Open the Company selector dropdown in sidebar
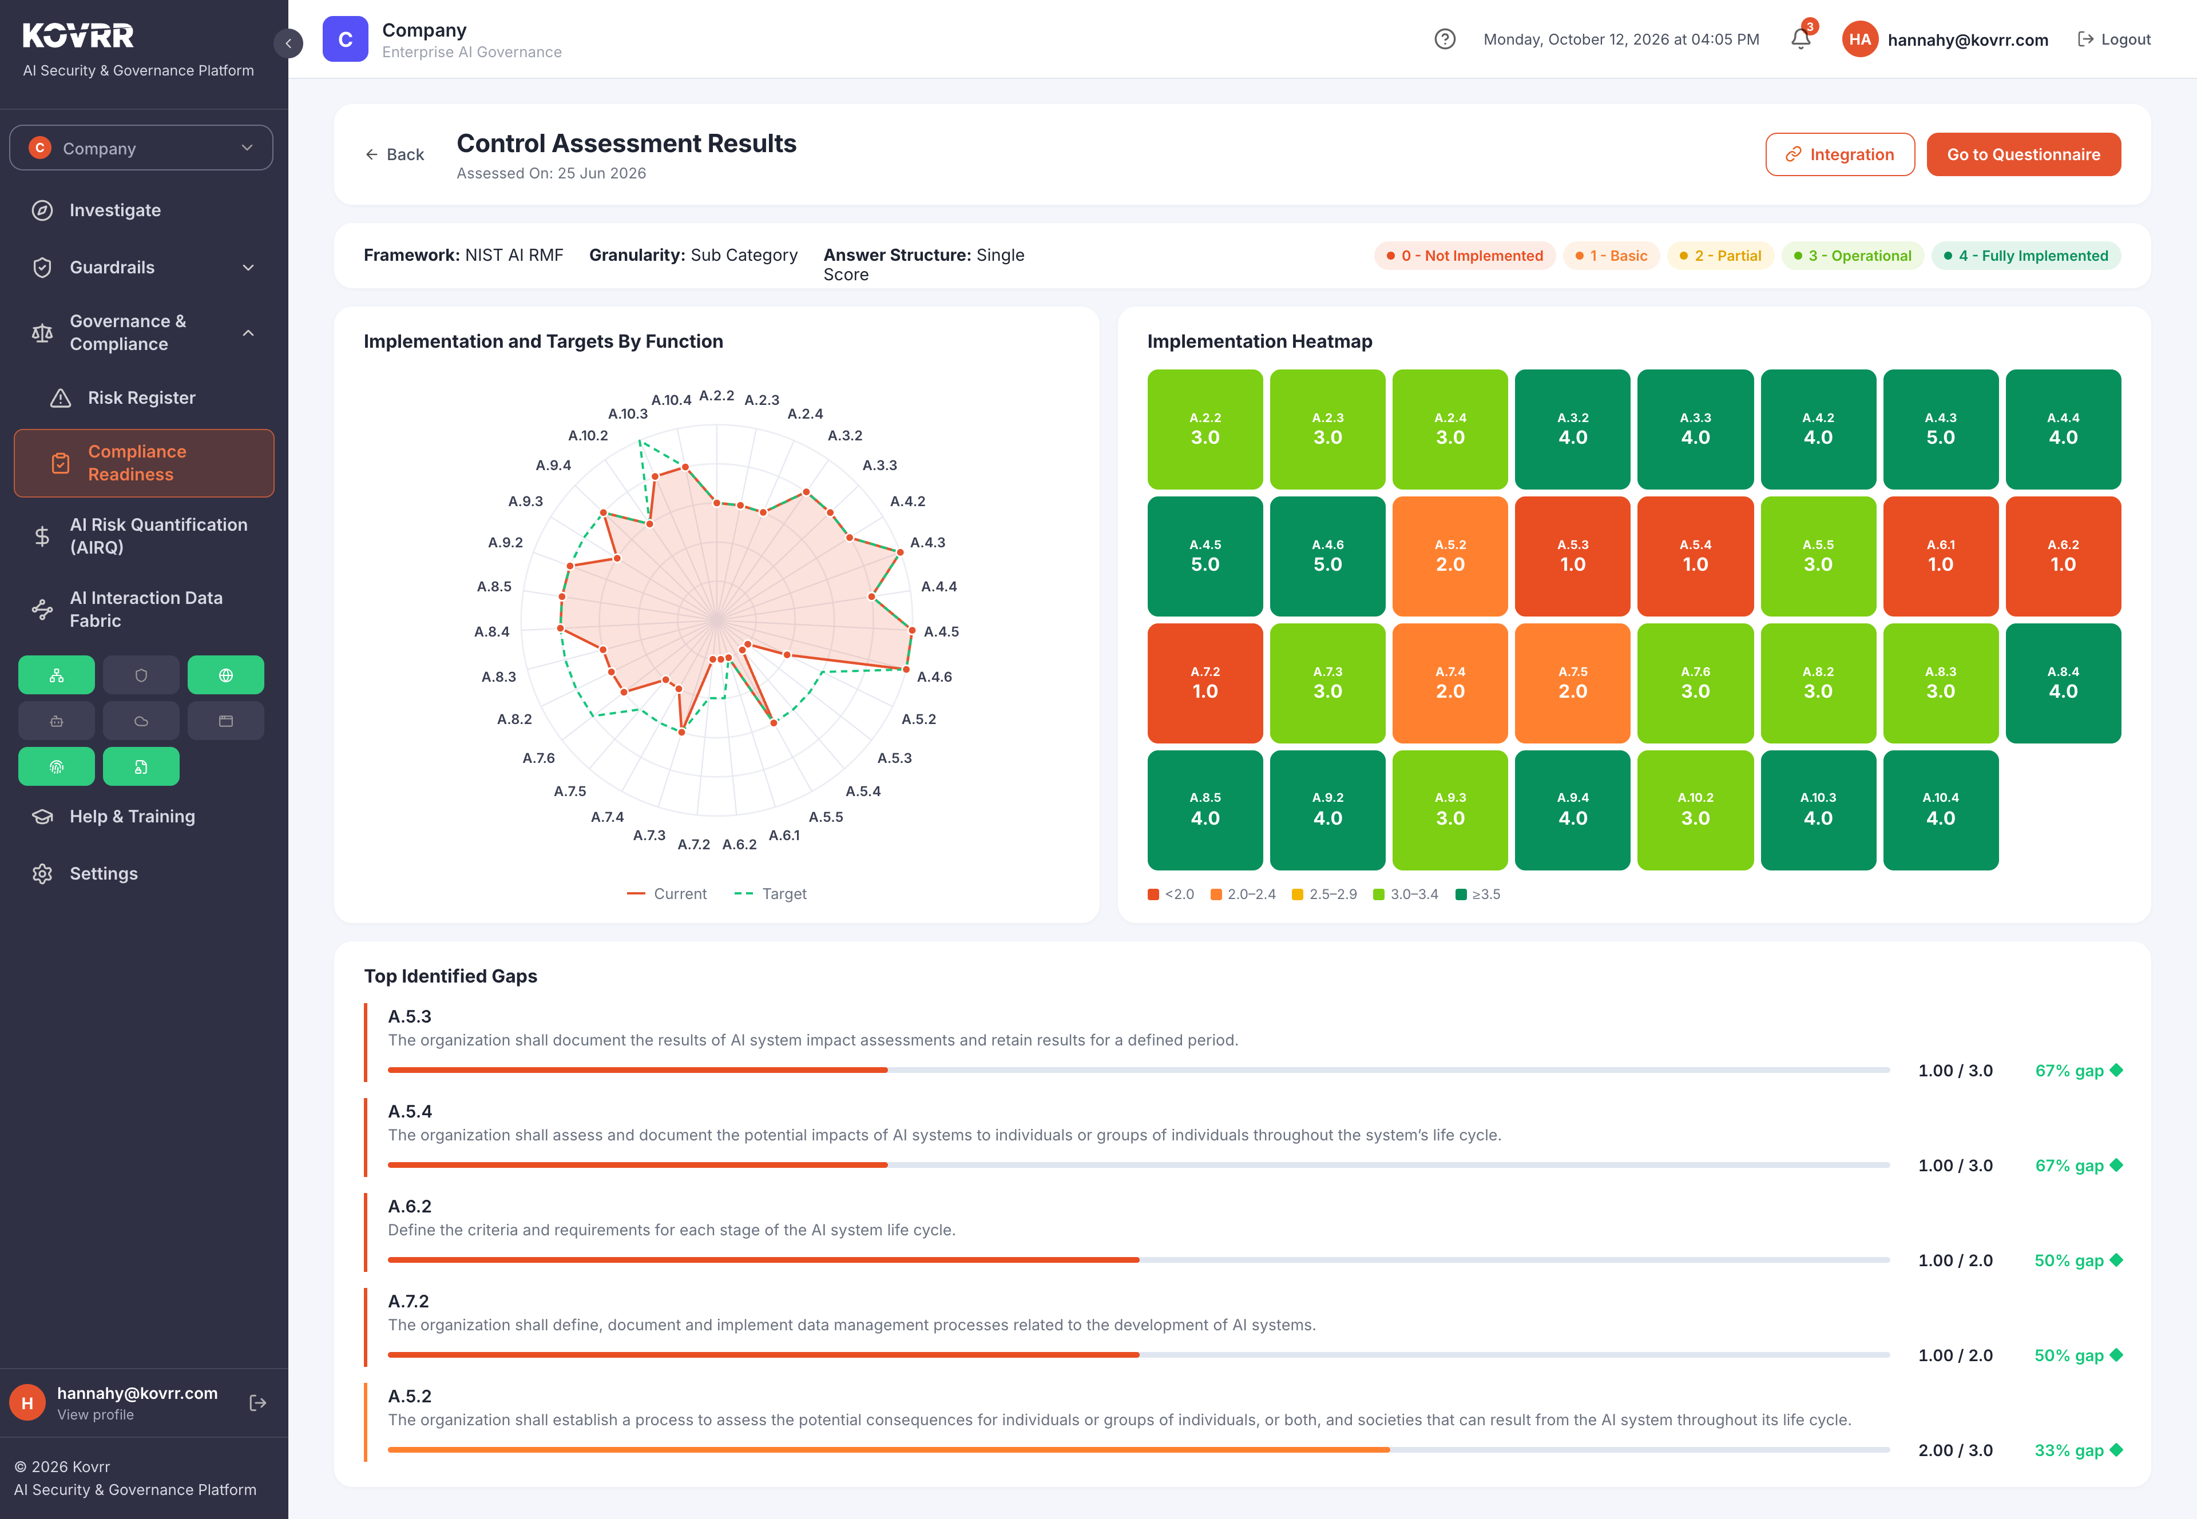Viewport: 2197px width, 1519px height. click(x=141, y=149)
